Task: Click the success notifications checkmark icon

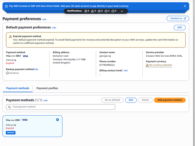Action: click(x=99, y=11)
